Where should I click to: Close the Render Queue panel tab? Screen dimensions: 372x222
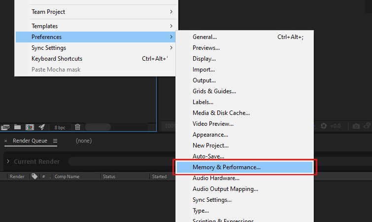point(6,141)
